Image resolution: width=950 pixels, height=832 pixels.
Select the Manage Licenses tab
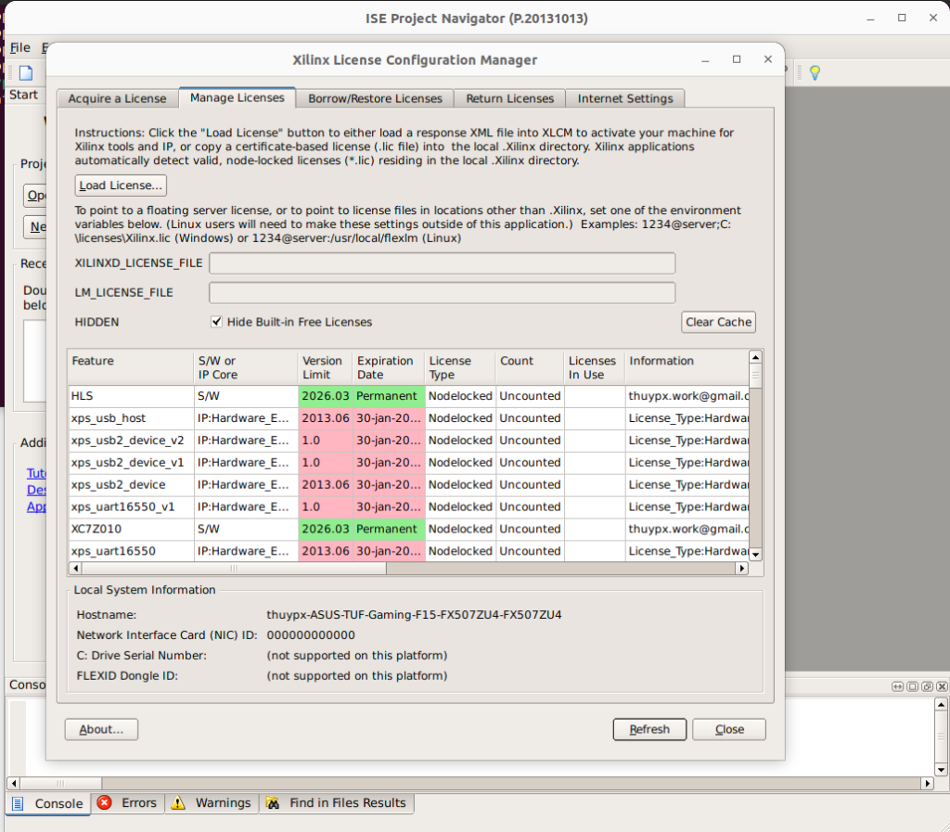(237, 97)
